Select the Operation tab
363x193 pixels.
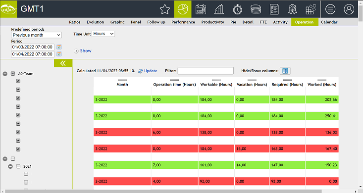click(304, 22)
